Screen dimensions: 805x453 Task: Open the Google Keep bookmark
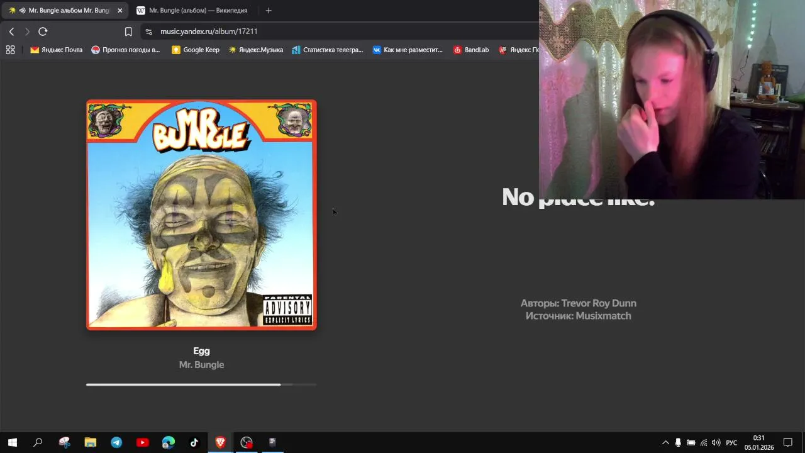click(x=196, y=50)
